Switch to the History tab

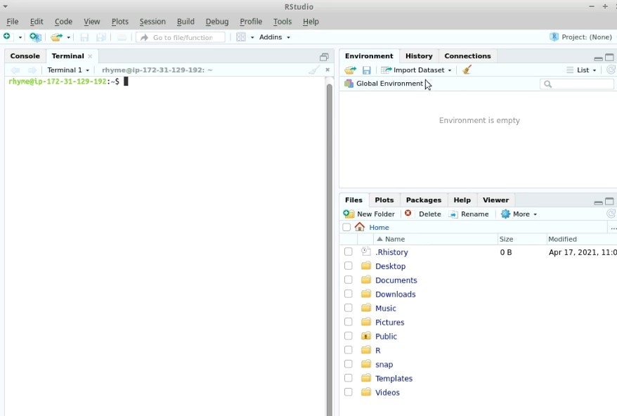419,56
